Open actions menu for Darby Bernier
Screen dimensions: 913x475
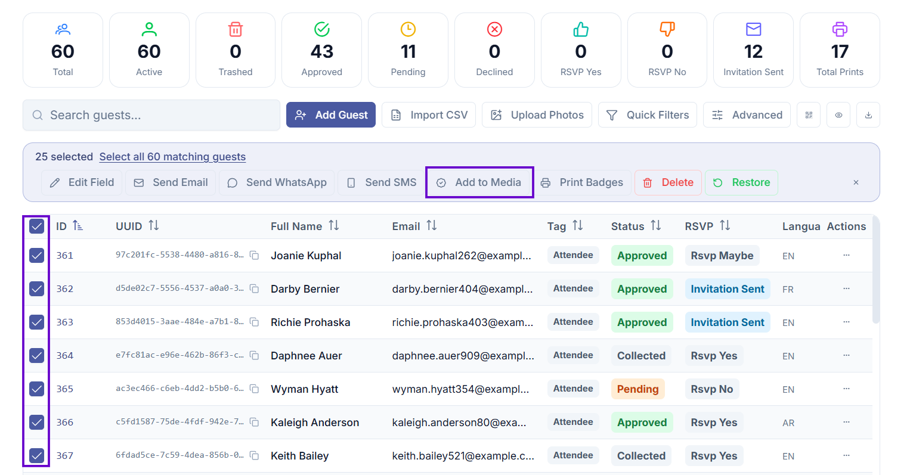(x=846, y=288)
